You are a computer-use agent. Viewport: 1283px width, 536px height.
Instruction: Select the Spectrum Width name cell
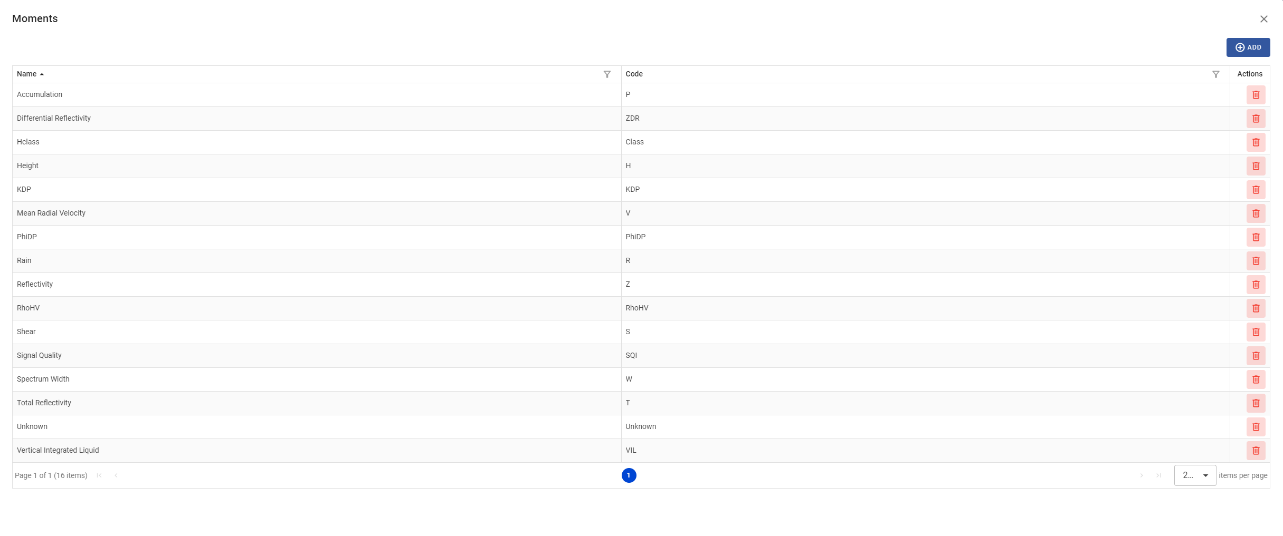coord(43,379)
